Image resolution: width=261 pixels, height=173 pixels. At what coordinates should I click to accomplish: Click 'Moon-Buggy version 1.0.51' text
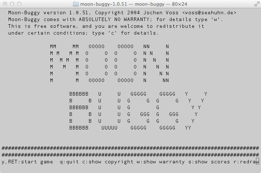click(x=48, y=12)
